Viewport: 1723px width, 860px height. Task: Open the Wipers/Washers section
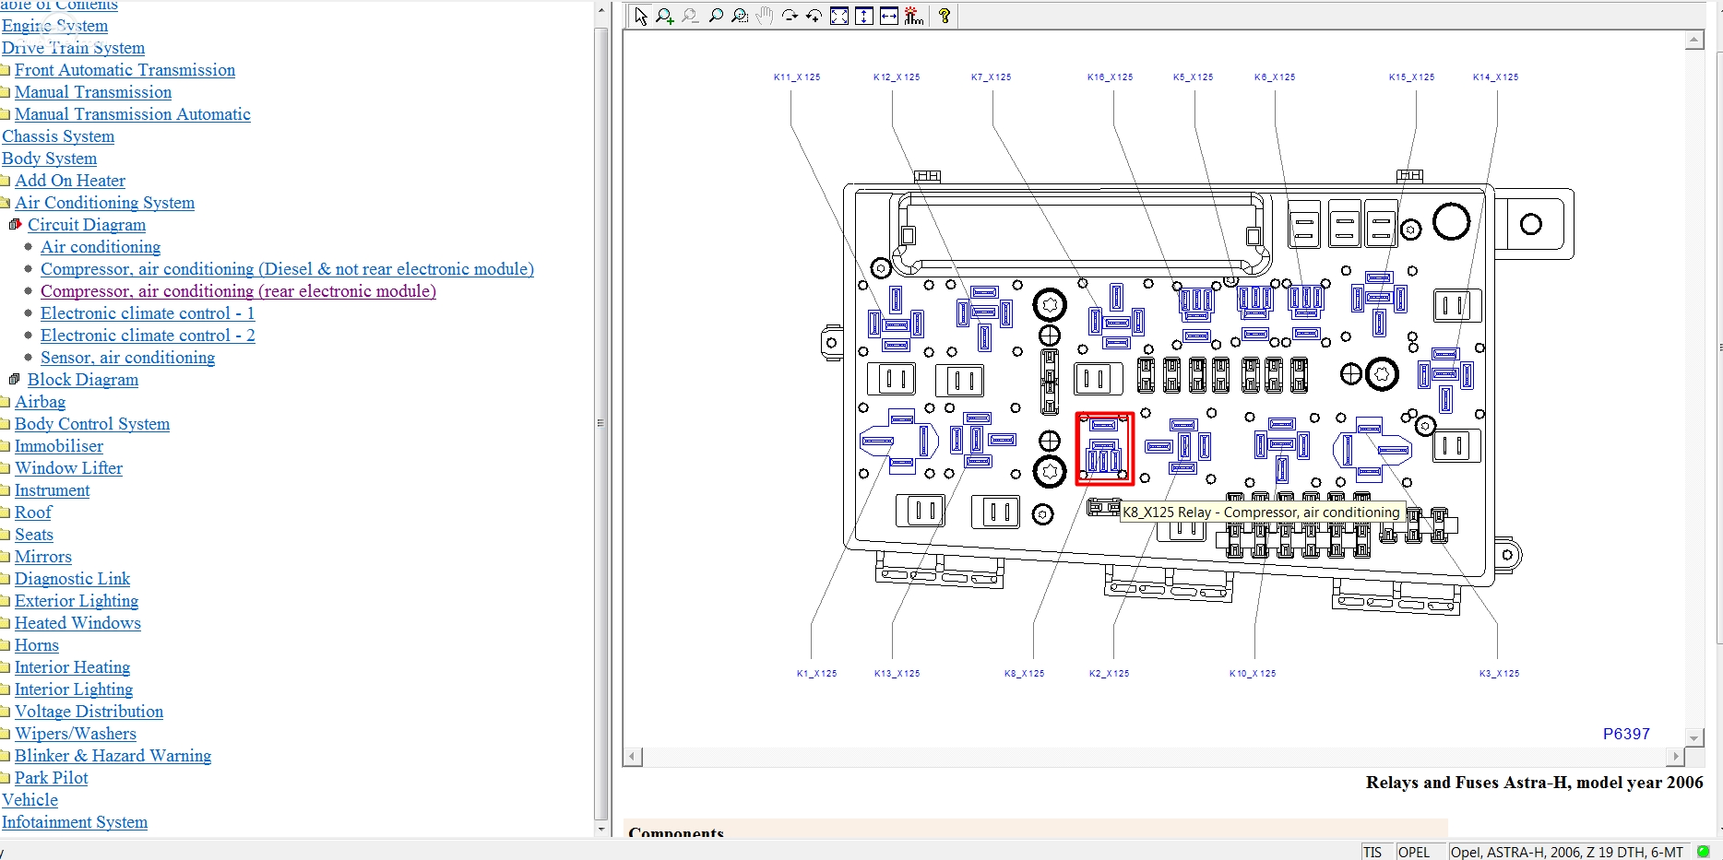76,734
